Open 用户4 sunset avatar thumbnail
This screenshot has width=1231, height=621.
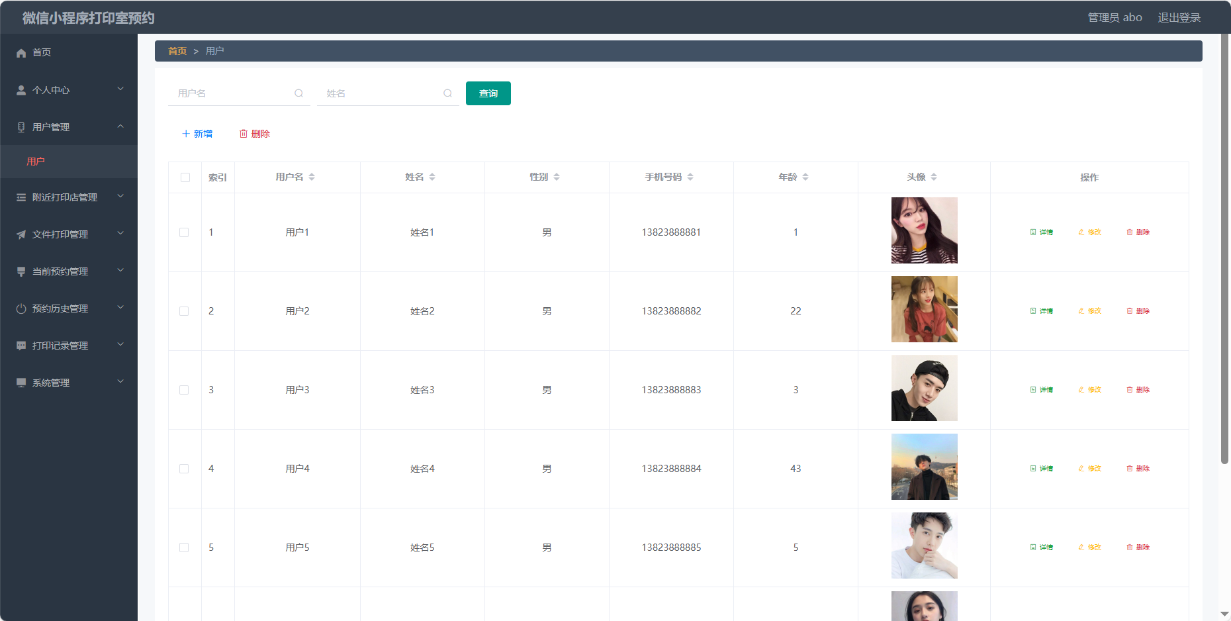point(925,467)
